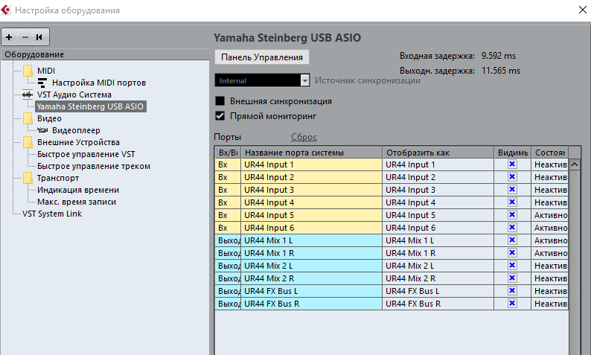Toggle visibility of UR44 Input 6
The height and width of the screenshot is (355, 591).
[512, 228]
